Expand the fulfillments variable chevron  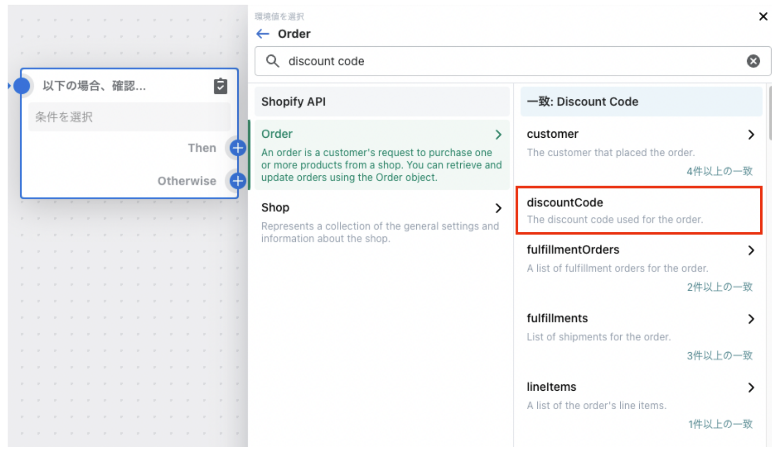pos(751,319)
